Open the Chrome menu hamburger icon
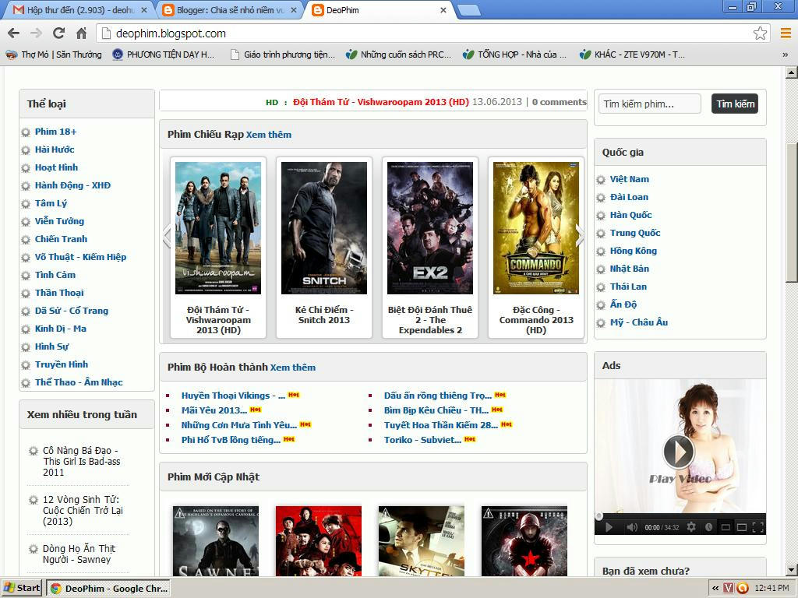 [x=786, y=33]
